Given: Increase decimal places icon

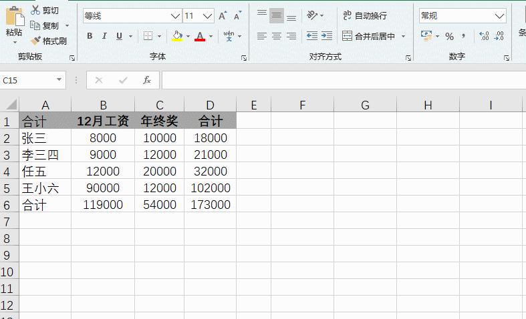Looking at the screenshot, I should click(x=484, y=36).
